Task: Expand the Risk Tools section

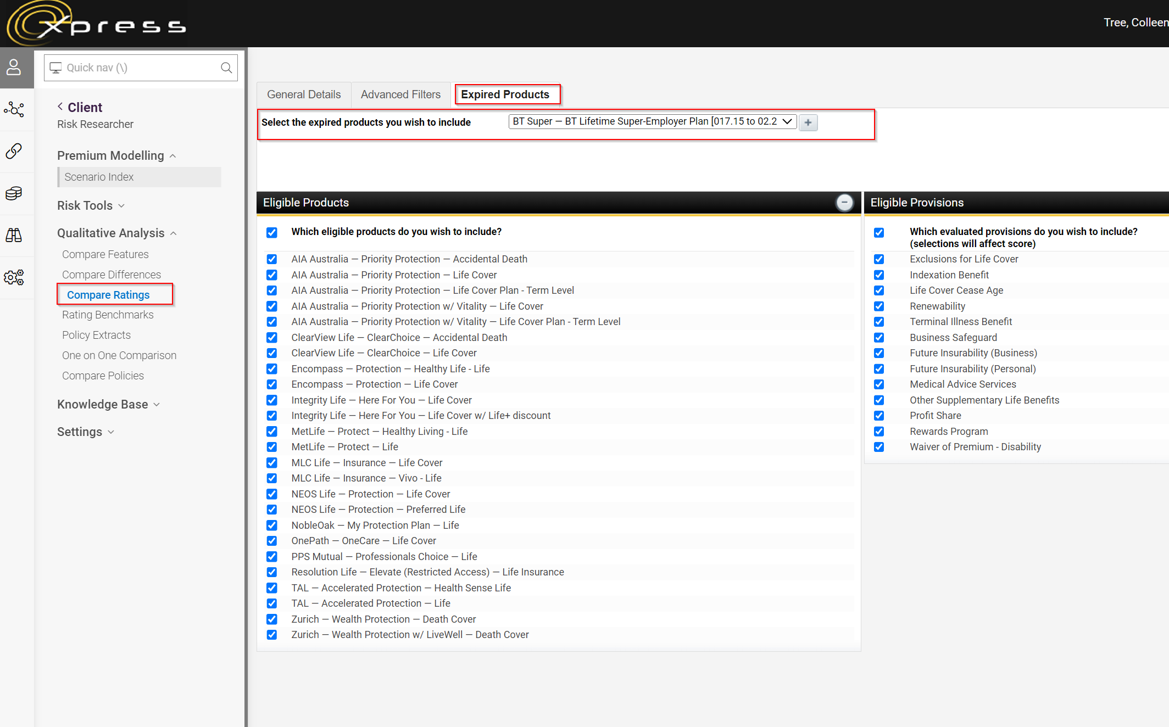Action: [x=91, y=205]
